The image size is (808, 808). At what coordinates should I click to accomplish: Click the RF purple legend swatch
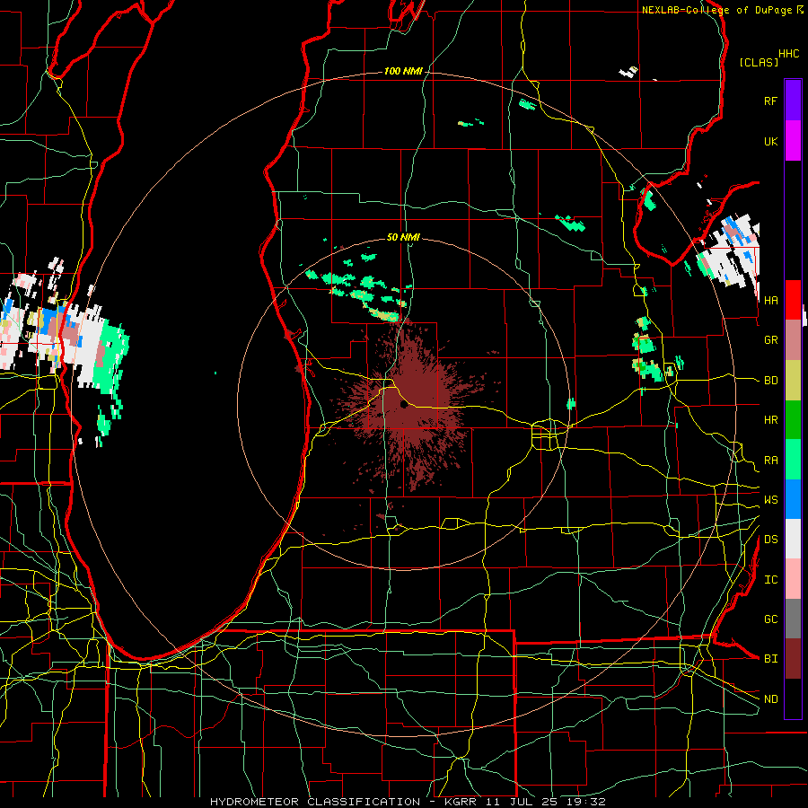coord(793,101)
